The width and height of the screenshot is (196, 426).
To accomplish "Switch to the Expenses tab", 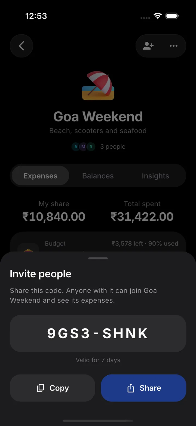I will click(40, 176).
